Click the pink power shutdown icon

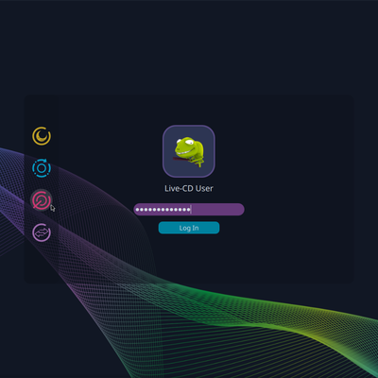coord(42,200)
